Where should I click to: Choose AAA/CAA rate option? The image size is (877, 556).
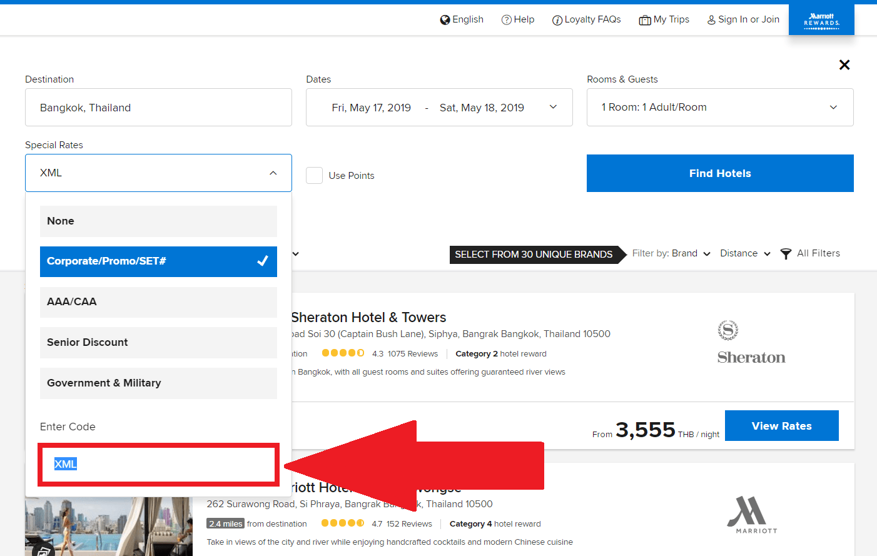pos(158,302)
